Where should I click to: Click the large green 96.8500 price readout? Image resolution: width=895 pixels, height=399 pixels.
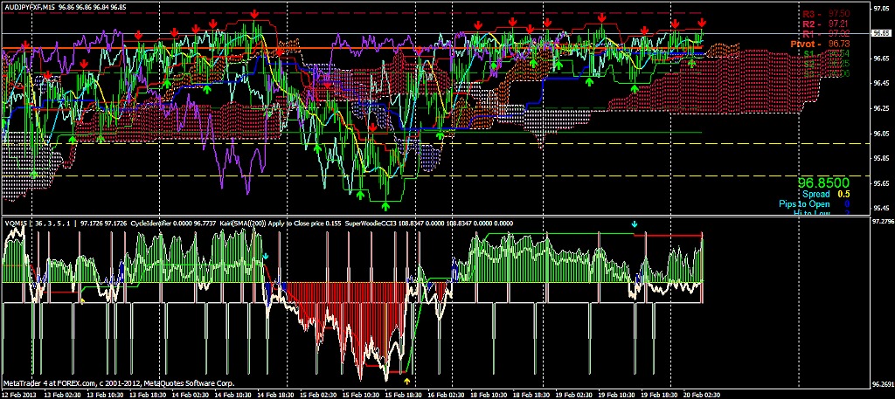[823, 183]
